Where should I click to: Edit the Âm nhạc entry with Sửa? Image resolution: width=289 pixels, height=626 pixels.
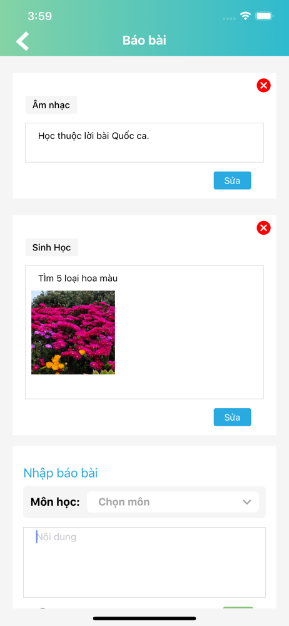(232, 180)
